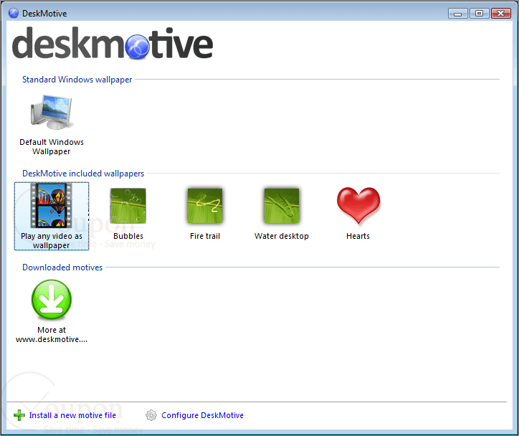Select the Water desktop wallpaper thumbnail
This screenshot has width=519, height=436.
[x=282, y=206]
